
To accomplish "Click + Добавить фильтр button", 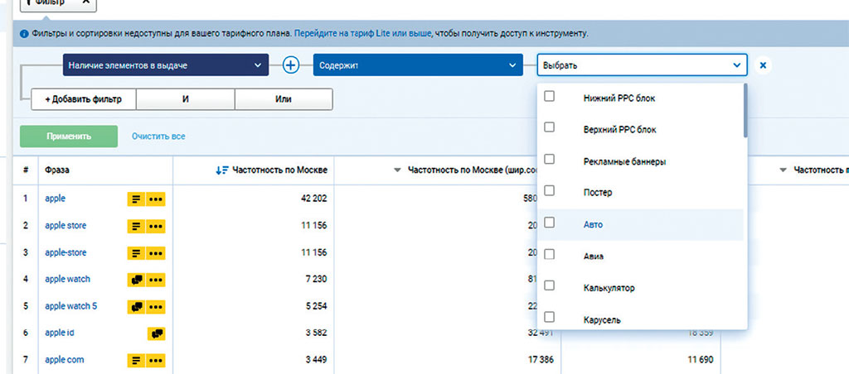I will [x=83, y=100].
